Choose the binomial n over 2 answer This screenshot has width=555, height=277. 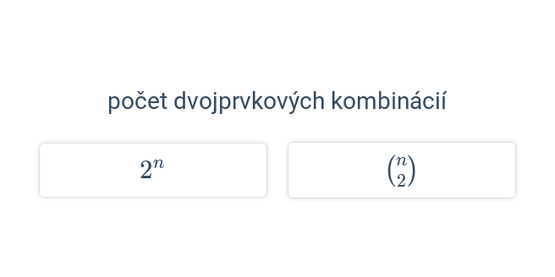tap(402, 170)
